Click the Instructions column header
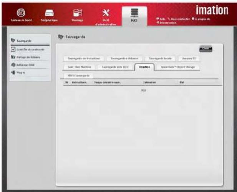The height and width of the screenshot is (192, 237). 79,82
